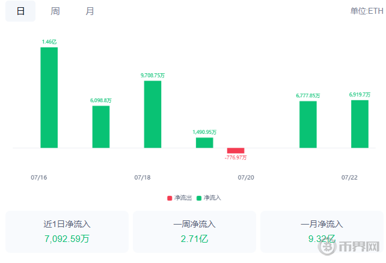Click the 一月净流入 card title
Screen dimensions: 386x263
coord(322,224)
